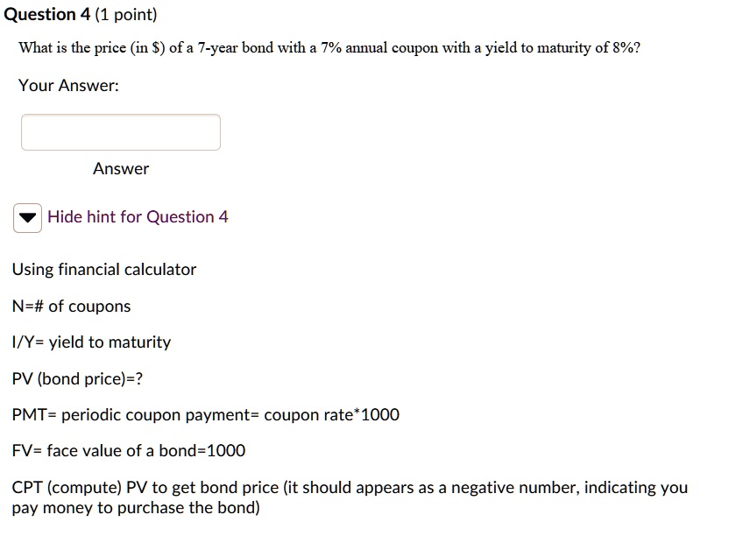Click the 'CPT (compute) PV' hint sentence
The height and width of the screenshot is (543, 750).
(350, 497)
